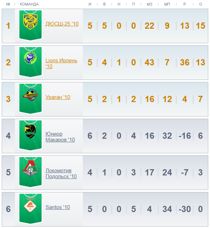The width and height of the screenshot is (210, 228).
Task: Click the МЗ goals-scored column header
Action: (x=149, y=4)
